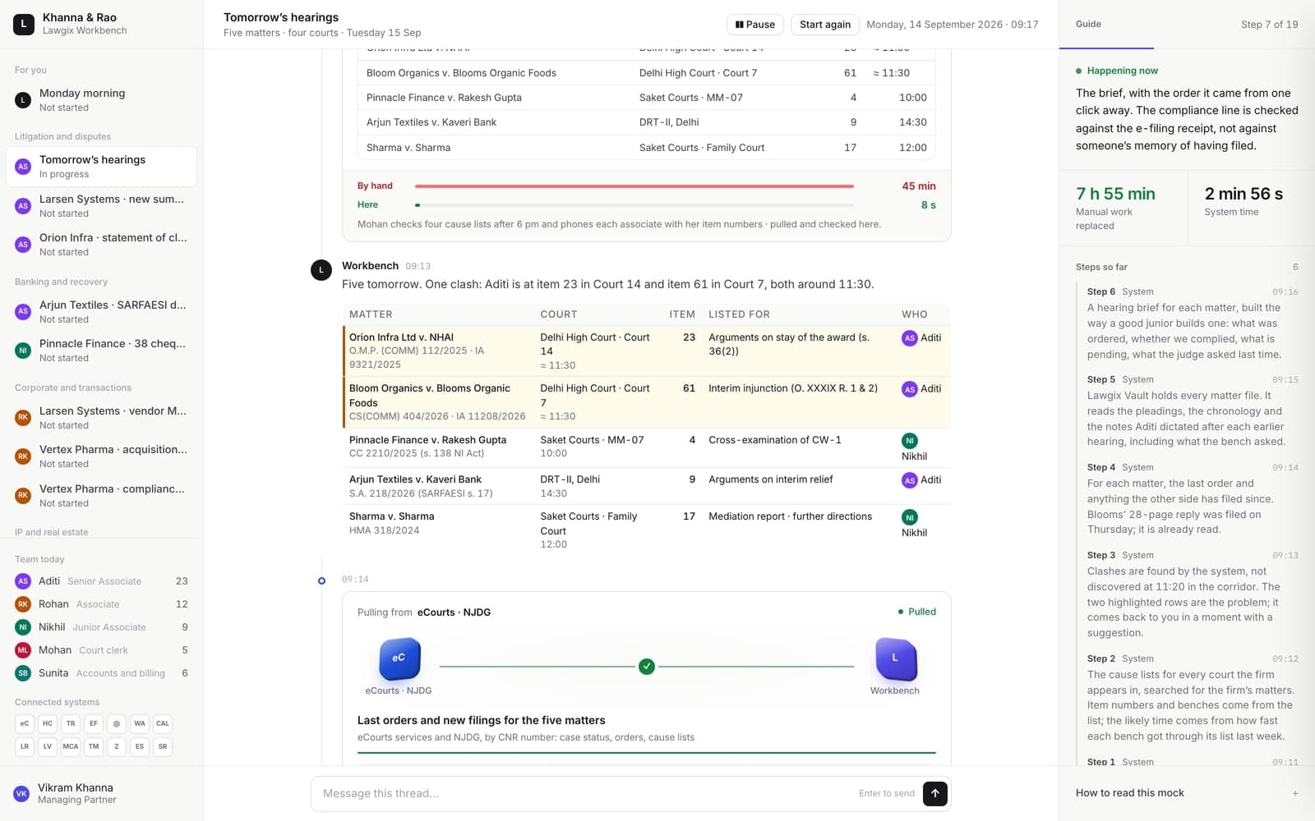The width and height of the screenshot is (1315, 821).
Task: Expand How to read this mock
Action: pyautogui.click(x=1187, y=793)
